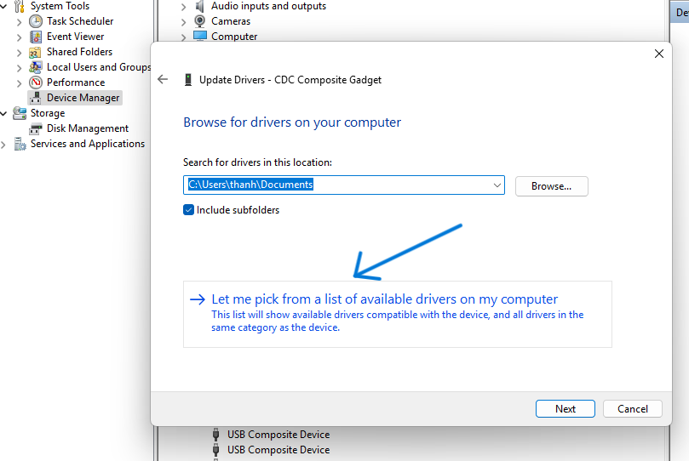689x461 pixels.
Task: Click the Performance gauge icon
Action: (36, 83)
